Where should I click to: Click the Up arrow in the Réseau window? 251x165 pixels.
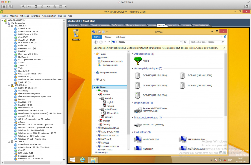(109, 42)
